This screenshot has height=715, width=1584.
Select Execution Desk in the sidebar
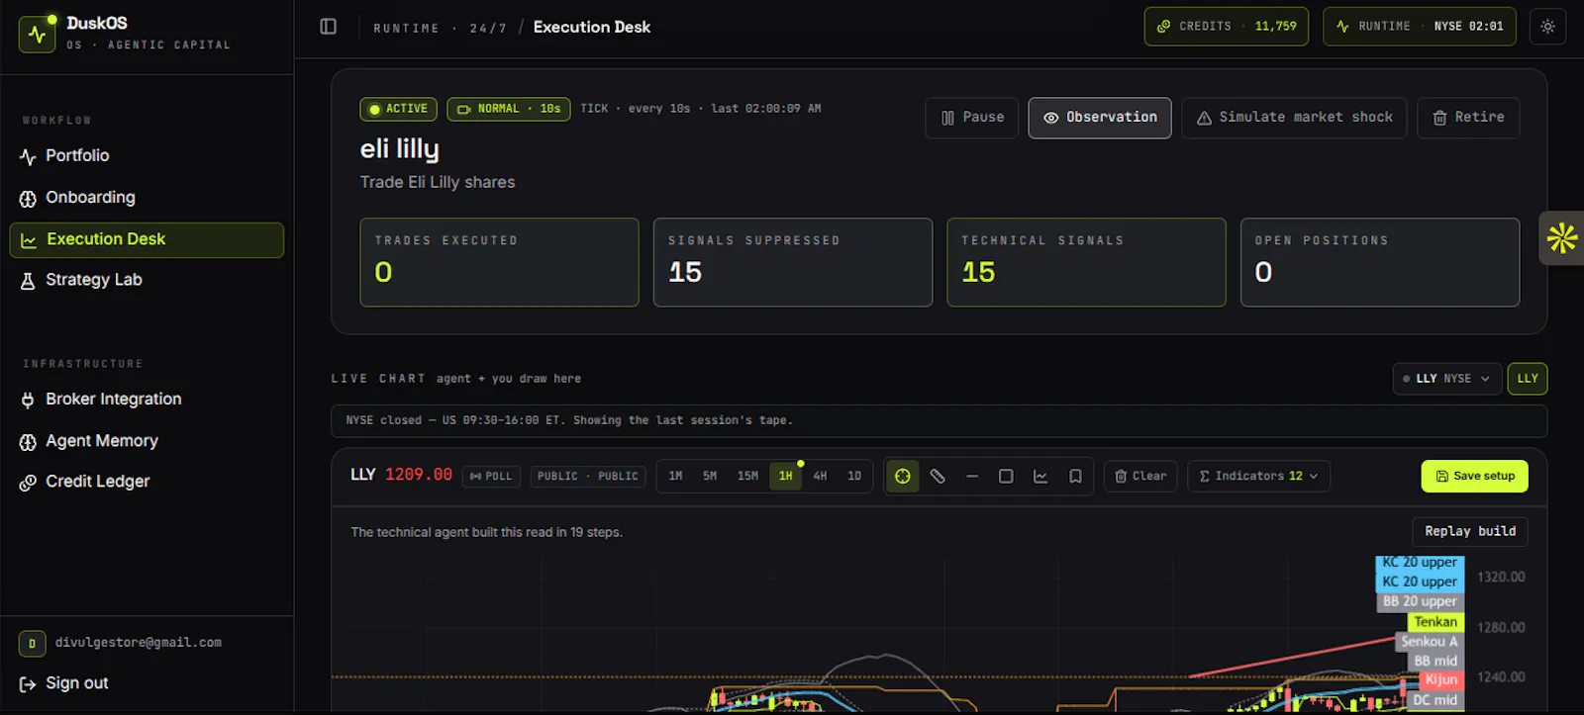[x=147, y=239]
